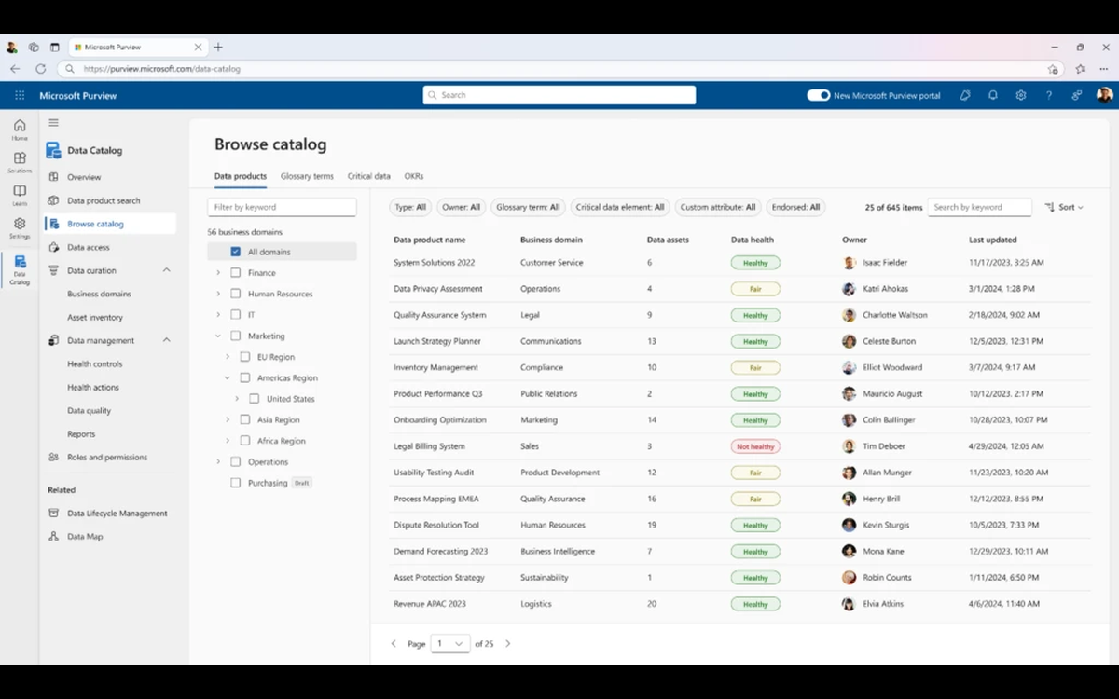Click the Data Lifecycle Management icon
Screen dimensions: 1119x699
pos(53,513)
